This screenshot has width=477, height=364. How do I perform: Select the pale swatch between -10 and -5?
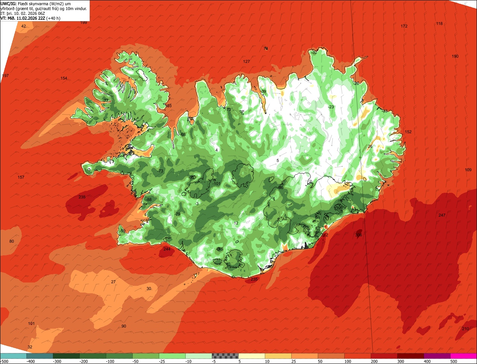point(199,356)
